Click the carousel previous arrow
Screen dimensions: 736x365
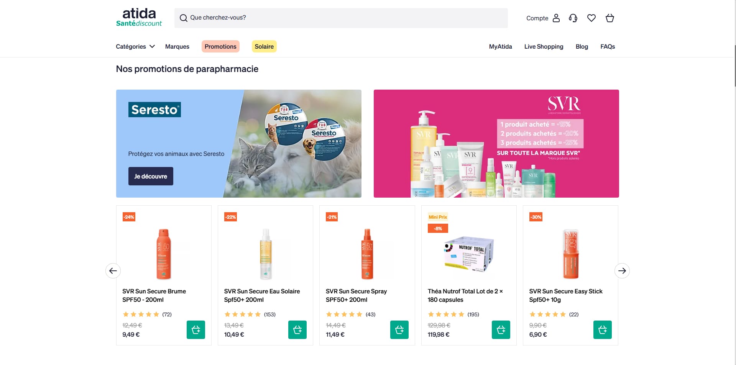point(113,271)
